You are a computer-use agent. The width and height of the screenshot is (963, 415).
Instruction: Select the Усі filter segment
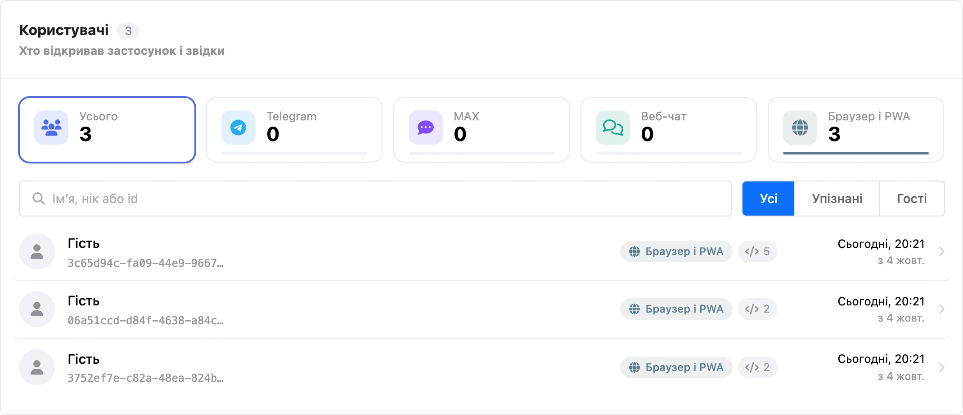coord(768,199)
